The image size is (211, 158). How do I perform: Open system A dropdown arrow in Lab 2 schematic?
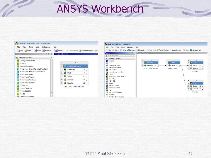point(143,60)
